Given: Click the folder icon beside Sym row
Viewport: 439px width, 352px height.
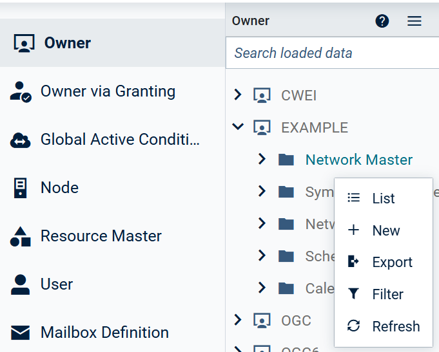Looking at the screenshot, I should [x=286, y=192].
